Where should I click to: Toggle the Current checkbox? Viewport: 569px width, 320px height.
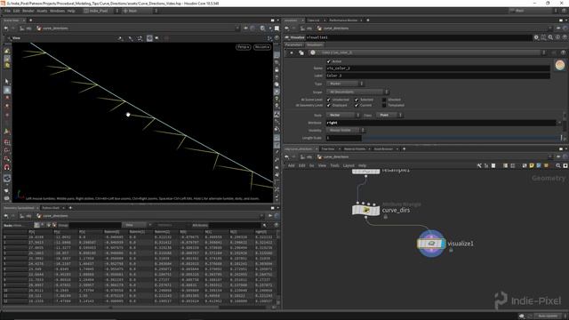click(357, 105)
